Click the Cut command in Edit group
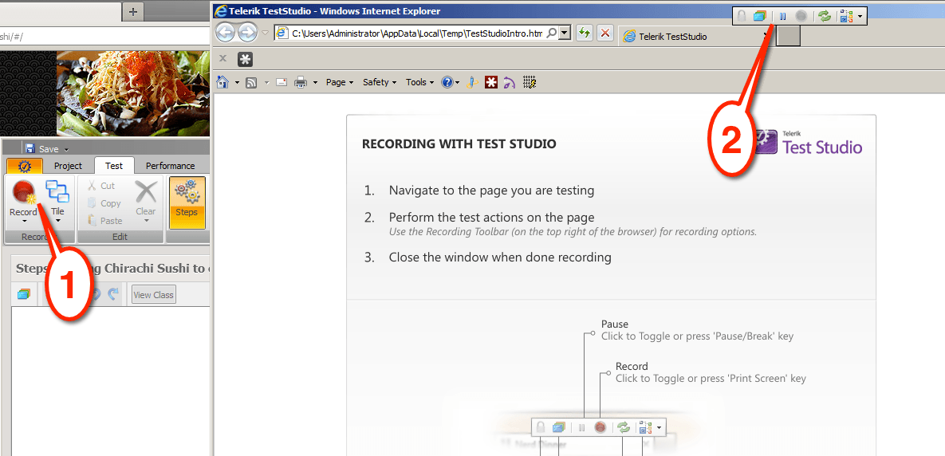 pyautogui.click(x=101, y=186)
